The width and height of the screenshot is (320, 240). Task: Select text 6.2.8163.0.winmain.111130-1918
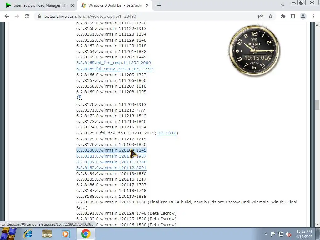pos(111,46)
